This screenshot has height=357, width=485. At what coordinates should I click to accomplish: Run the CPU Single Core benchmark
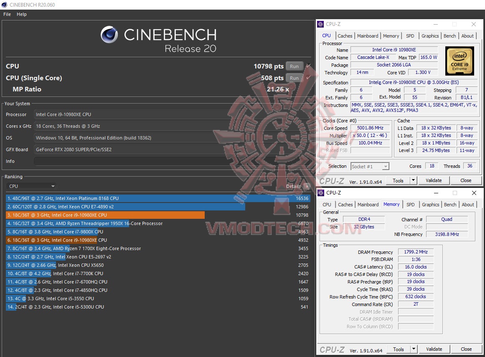click(x=294, y=78)
